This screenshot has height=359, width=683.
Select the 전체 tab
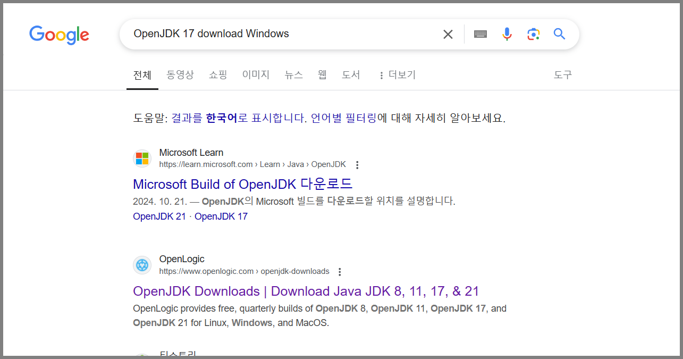coord(142,75)
